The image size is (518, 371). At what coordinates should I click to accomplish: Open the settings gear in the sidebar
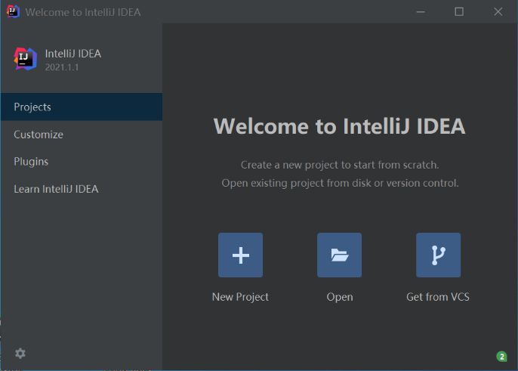20,353
